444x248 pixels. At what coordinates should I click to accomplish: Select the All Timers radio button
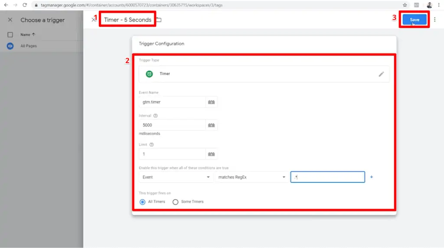coord(142,202)
